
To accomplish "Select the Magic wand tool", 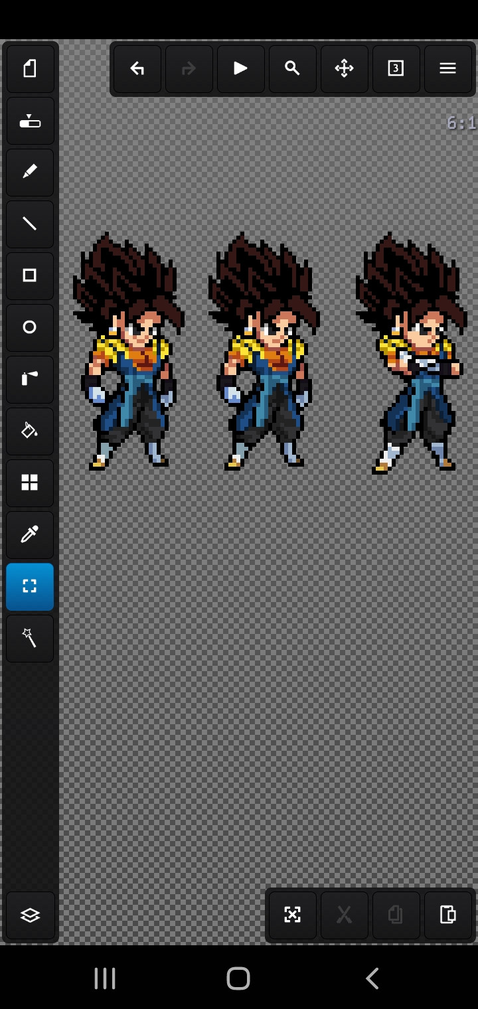I will [x=30, y=638].
